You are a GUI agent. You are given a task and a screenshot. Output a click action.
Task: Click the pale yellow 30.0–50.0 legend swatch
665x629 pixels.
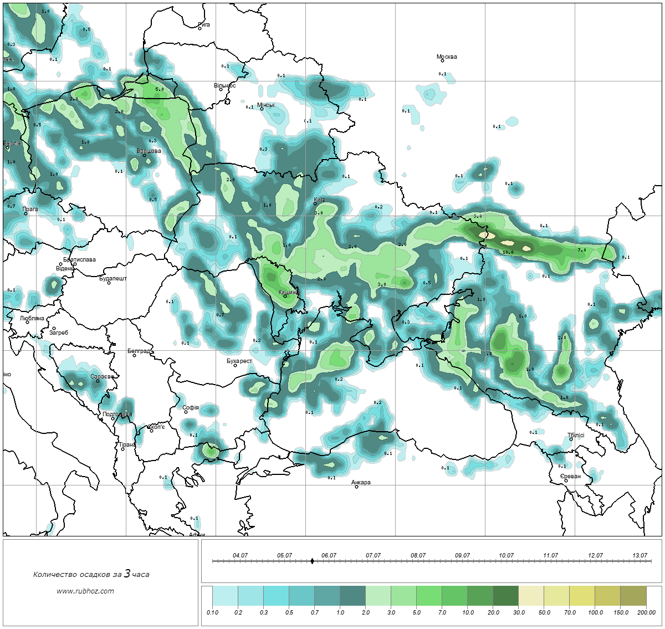(x=531, y=596)
